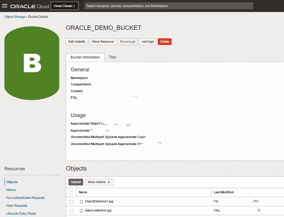This screenshot has height=217, width=284.
Task: Click file icon beside object-detection.jpg
Action: (x=81, y=211)
